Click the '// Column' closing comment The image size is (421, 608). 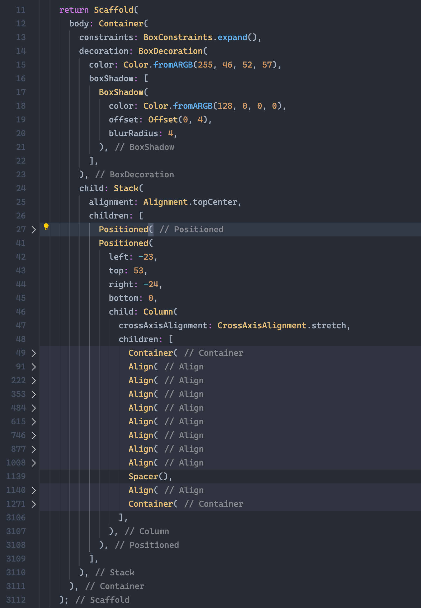147,531
